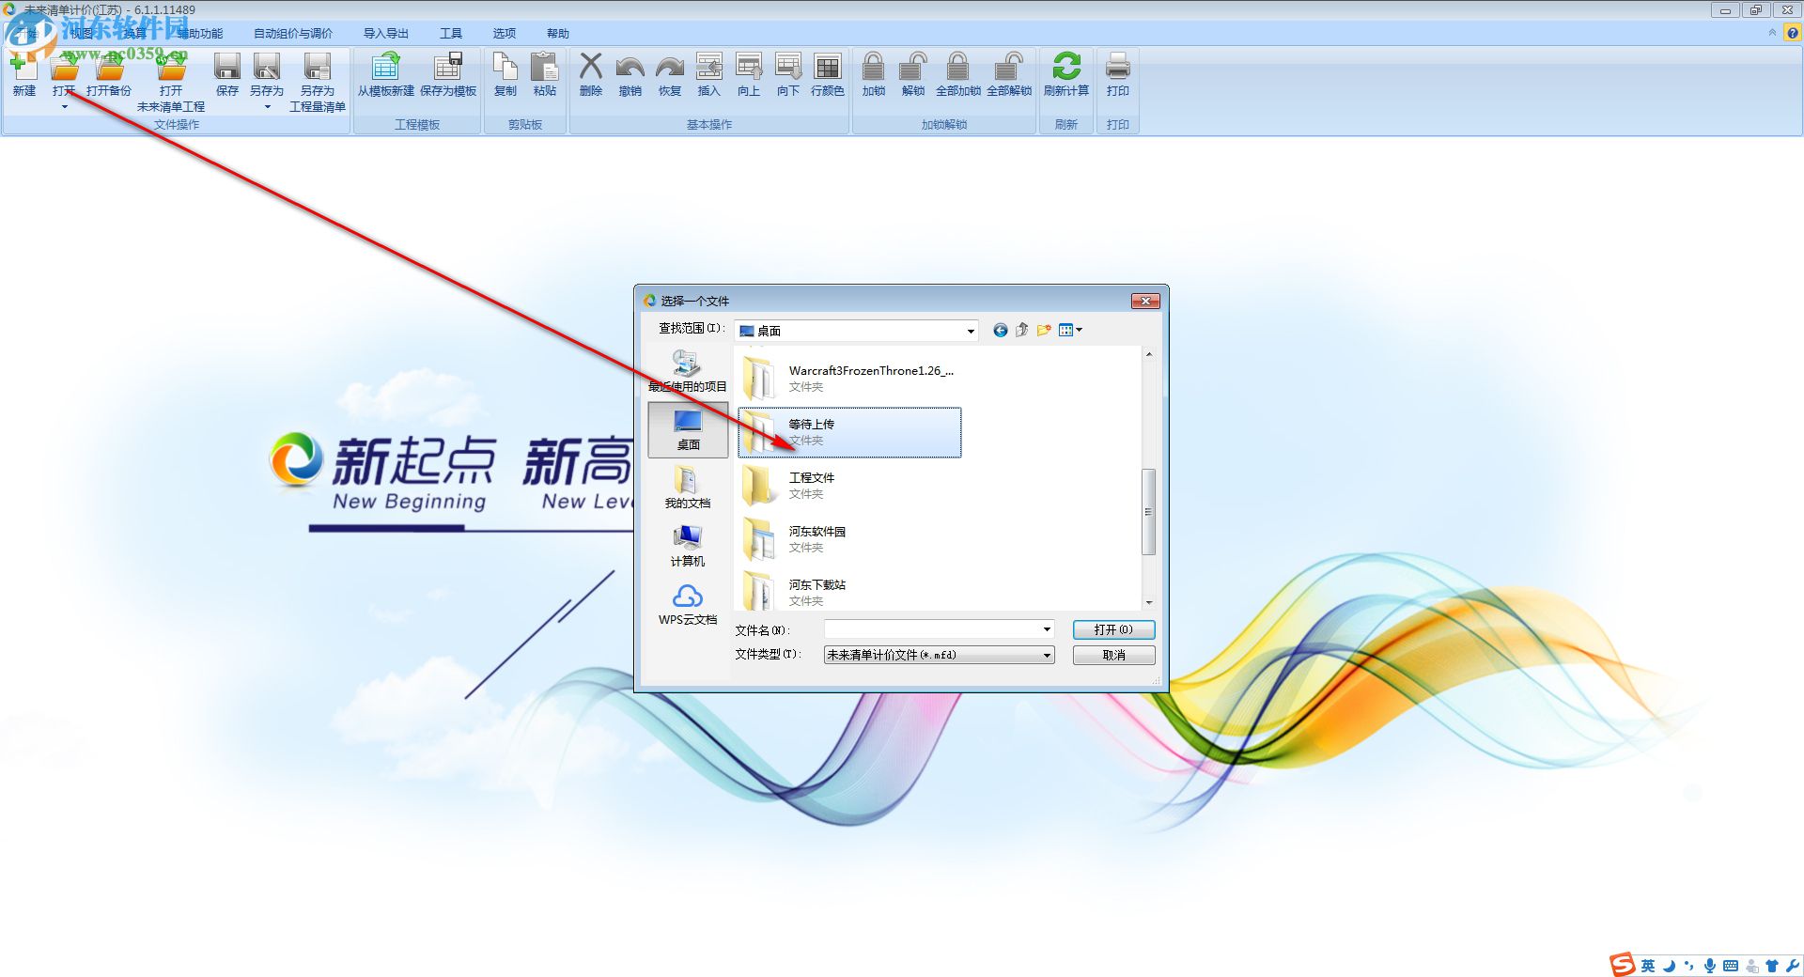
Task: Create a new folder in the dialog
Action: (1044, 330)
